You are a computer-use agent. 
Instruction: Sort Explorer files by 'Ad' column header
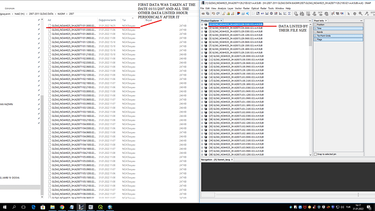(49, 20)
